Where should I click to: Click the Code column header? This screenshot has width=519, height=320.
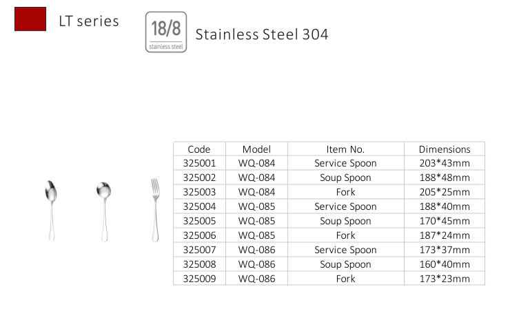[x=199, y=149]
